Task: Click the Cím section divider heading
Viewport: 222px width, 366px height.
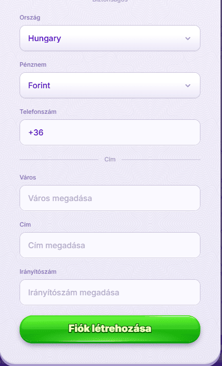Action: tap(110, 159)
